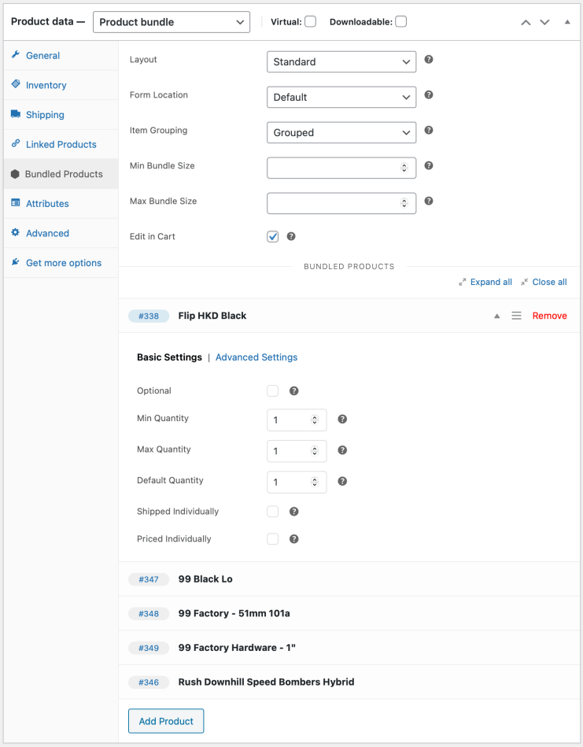Remove the Flip HKD Black bundled item
The image size is (583, 747).
coord(549,316)
